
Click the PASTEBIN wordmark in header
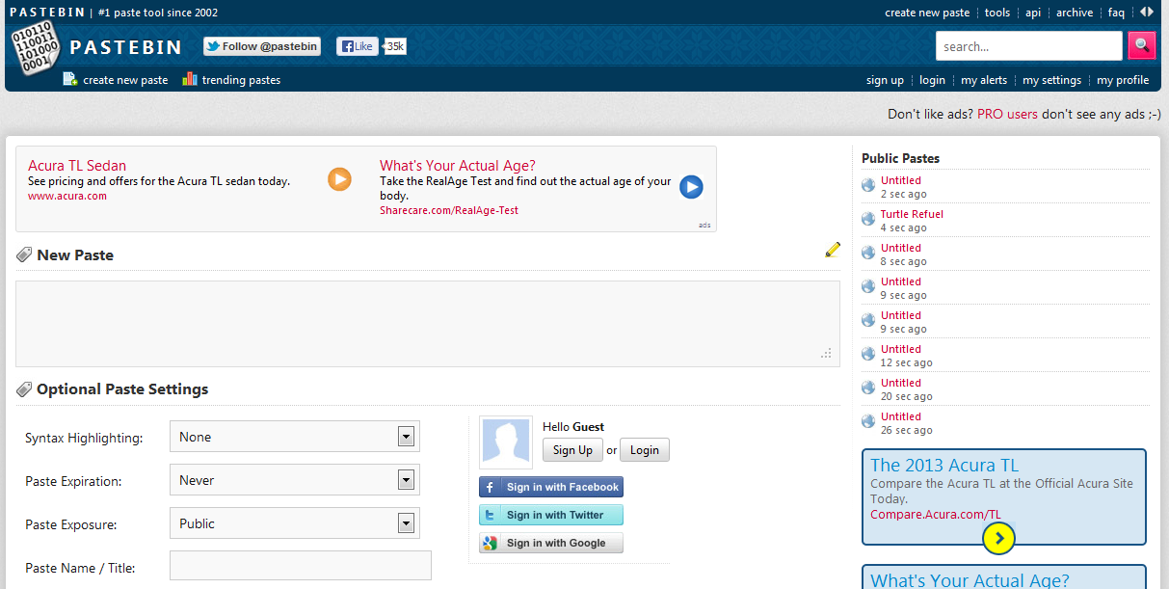point(126,47)
